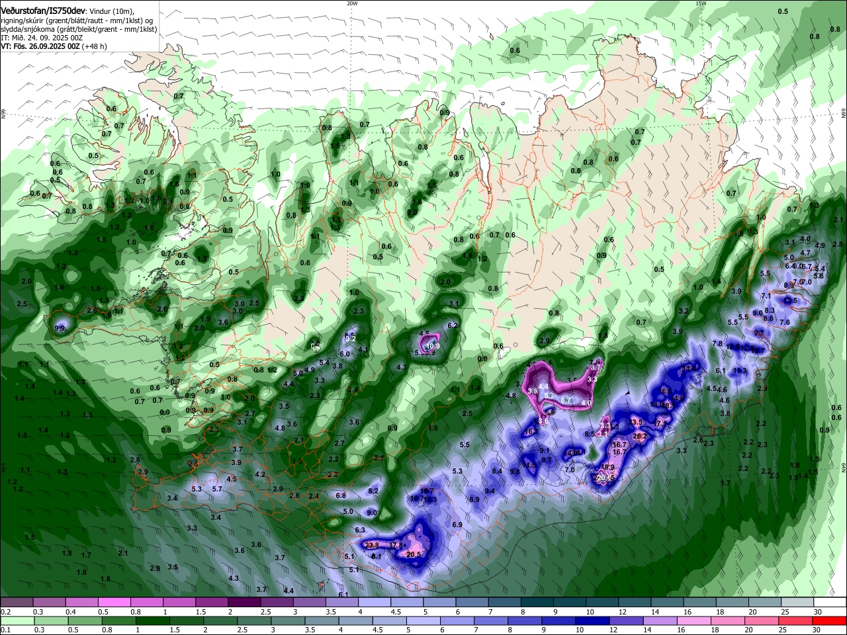Click the 23.8 precipitation value
This screenshot has height=635, width=847.
point(372,545)
